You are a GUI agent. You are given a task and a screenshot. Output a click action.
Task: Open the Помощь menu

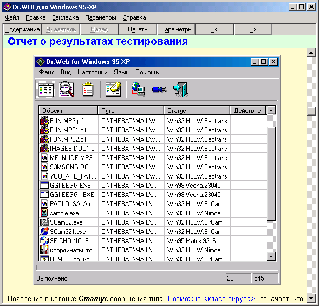point(147,72)
